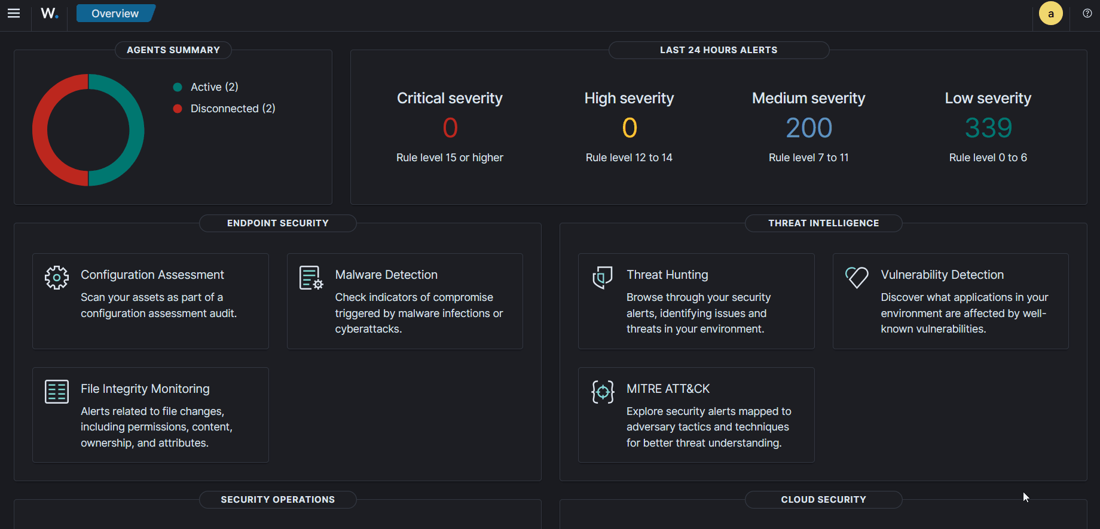Click the MITRE ATT&CK target icon
1100x529 pixels.
tap(603, 392)
